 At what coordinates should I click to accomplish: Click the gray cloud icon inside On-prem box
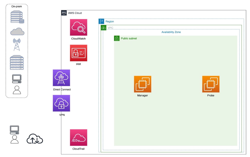click(17, 32)
